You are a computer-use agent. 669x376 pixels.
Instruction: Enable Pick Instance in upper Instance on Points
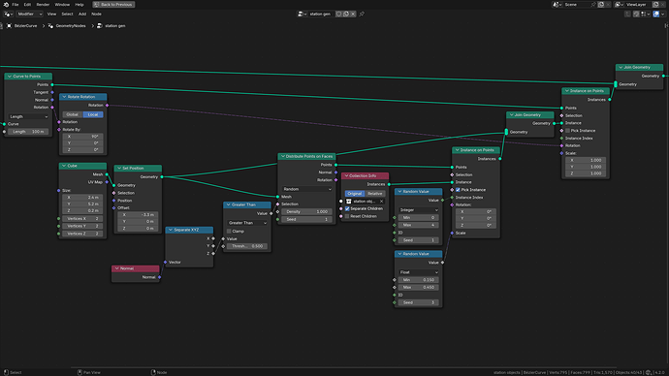tap(567, 131)
